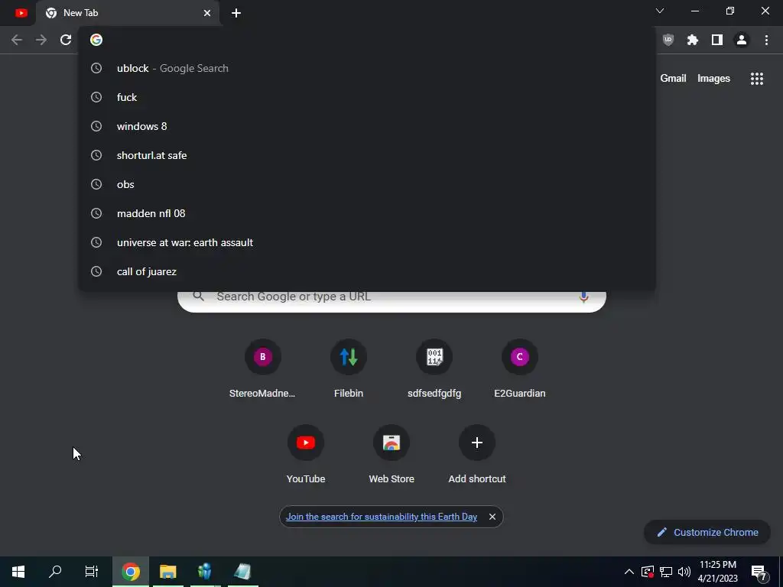Click the browser forward arrow
This screenshot has width=783, height=587.
(x=41, y=40)
